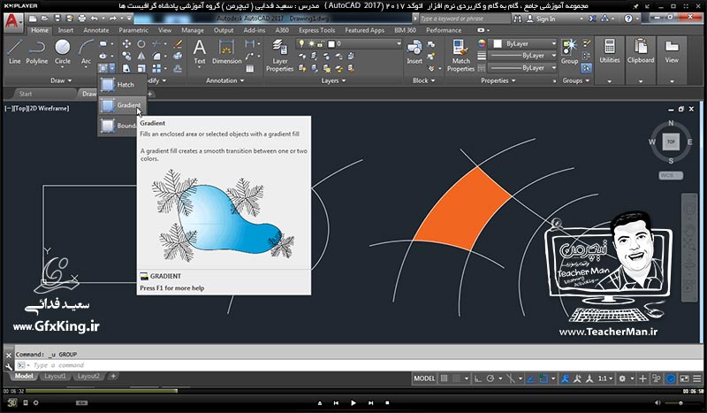Choose Hatch from the dropdown list
This screenshot has height=413, width=707.
click(x=122, y=85)
